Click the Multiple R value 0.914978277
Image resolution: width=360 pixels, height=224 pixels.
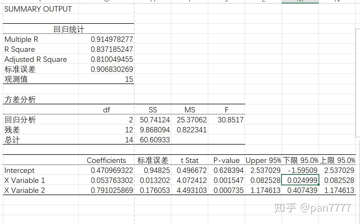112,39
